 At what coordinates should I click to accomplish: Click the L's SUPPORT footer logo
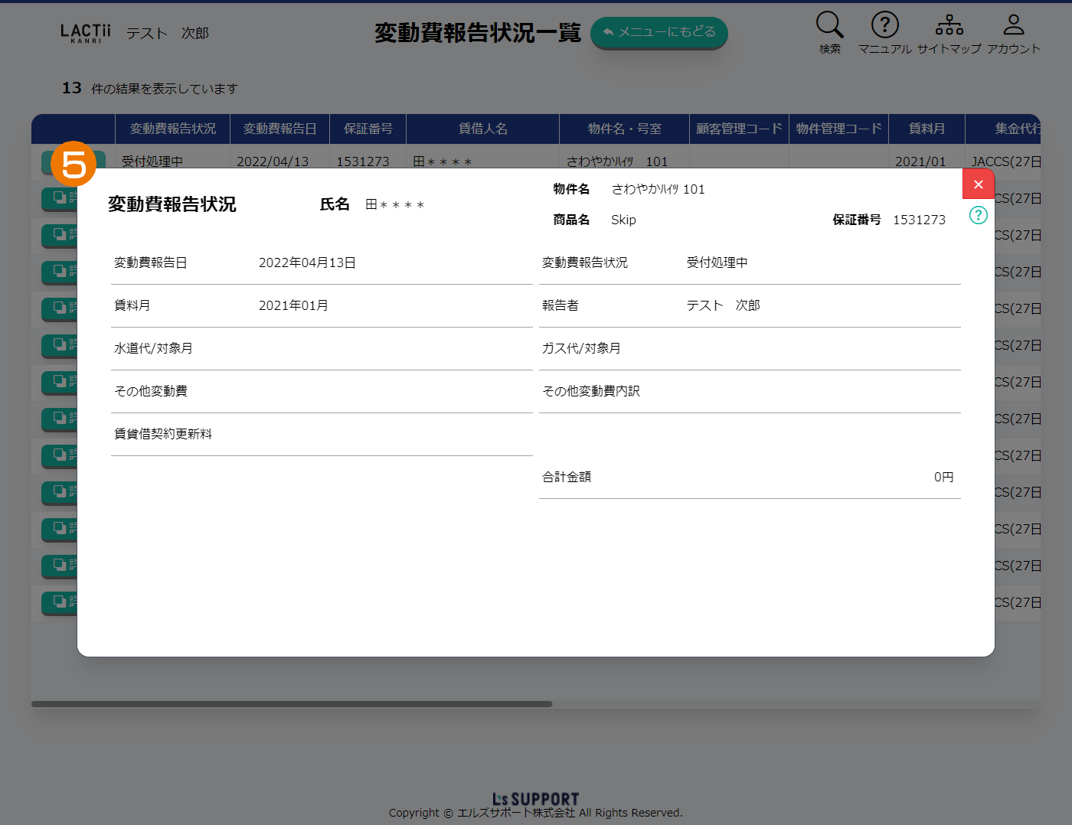(535, 799)
